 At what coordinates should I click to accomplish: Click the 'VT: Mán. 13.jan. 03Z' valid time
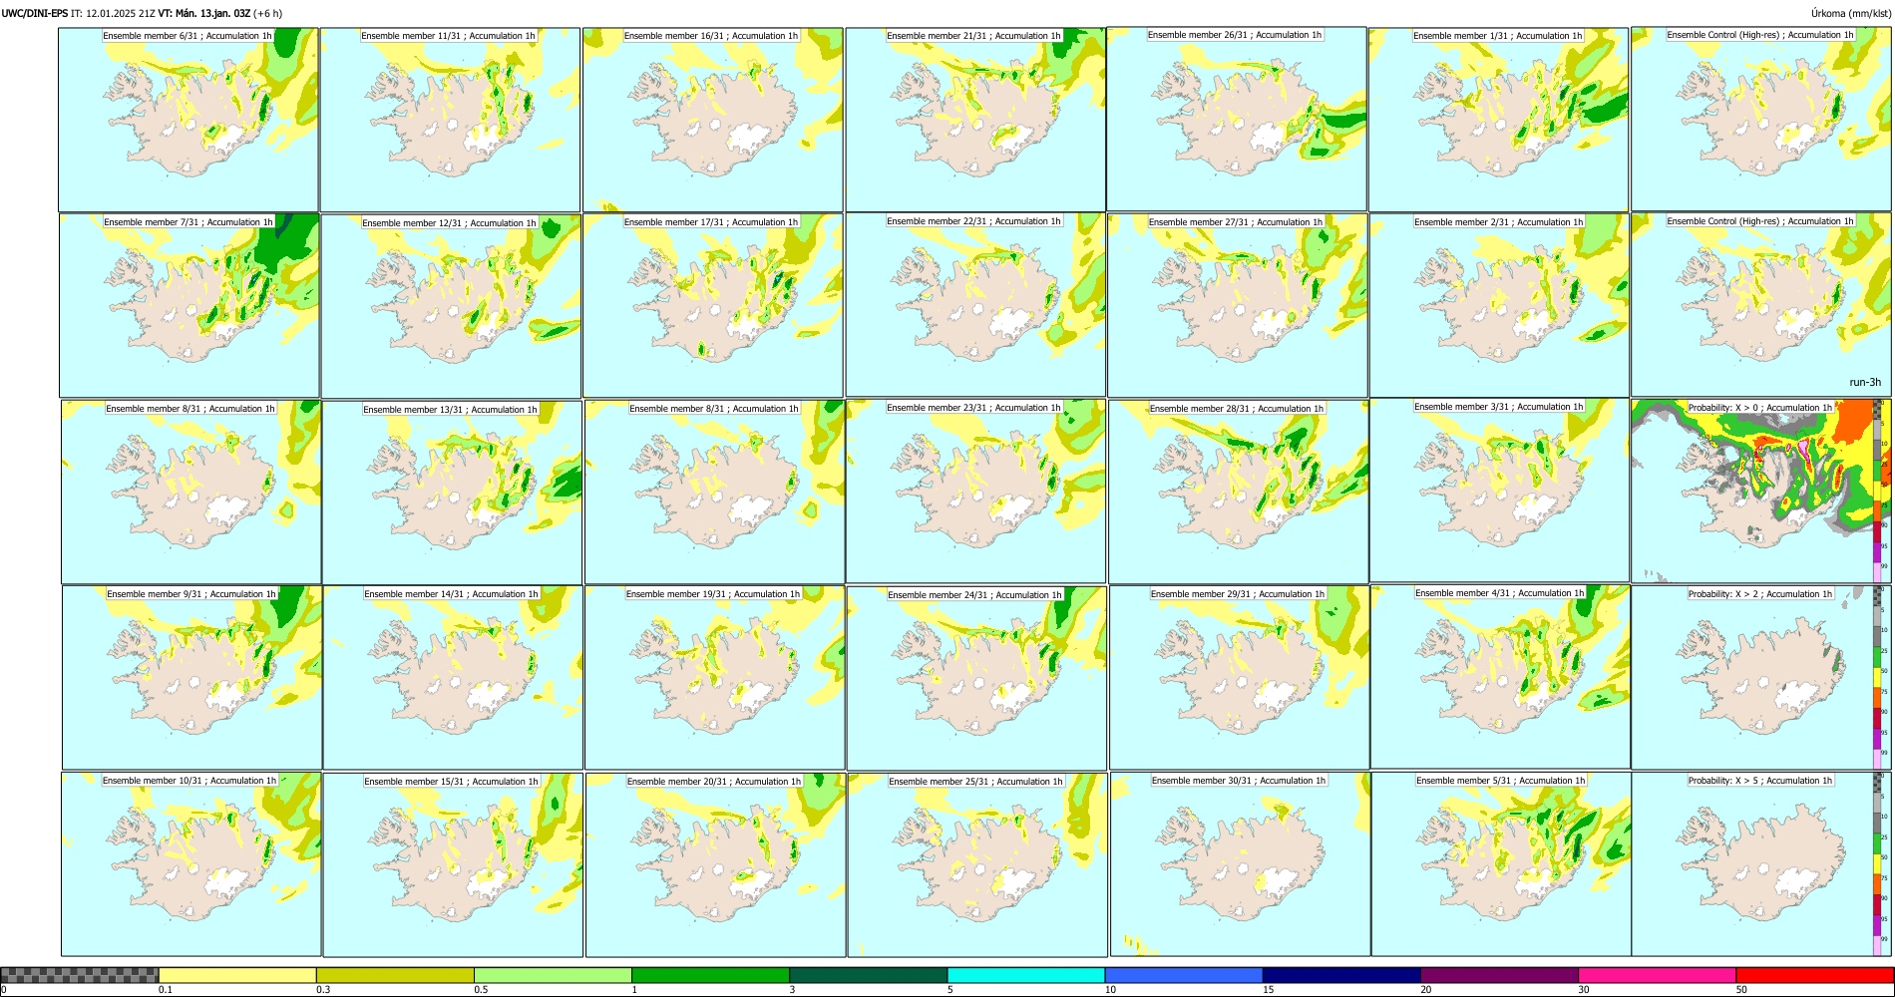point(204,14)
